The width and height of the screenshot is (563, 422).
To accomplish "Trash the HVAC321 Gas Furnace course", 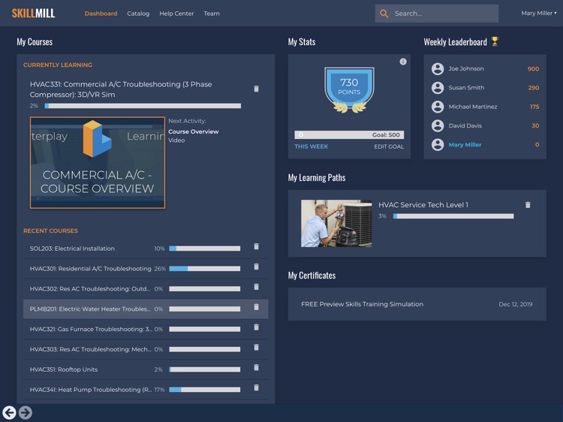I will pyautogui.click(x=257, y=327).
